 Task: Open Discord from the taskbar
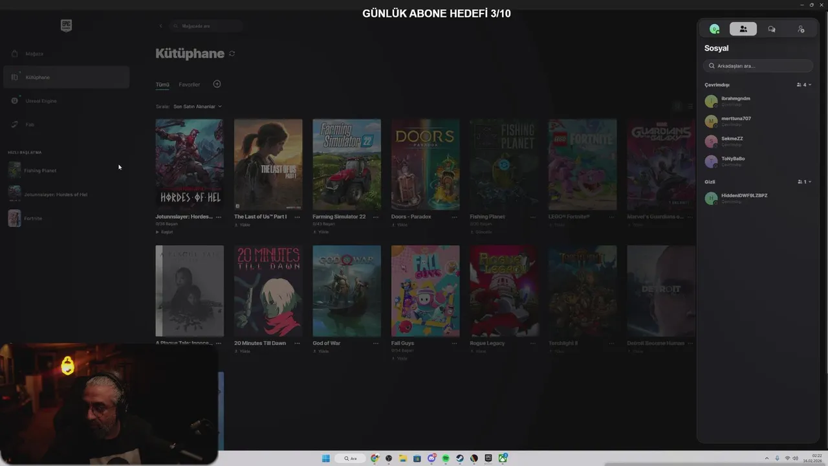tap(431, 458)
